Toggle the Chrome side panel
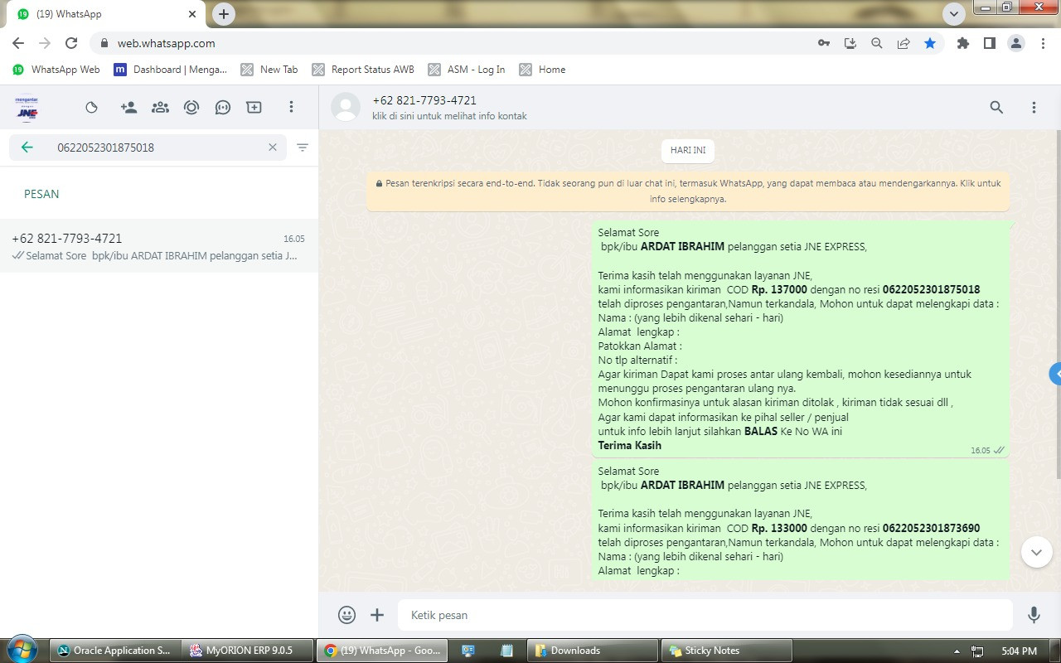Viewport: 1061px width, 663px height. click(x=990, y=43)
